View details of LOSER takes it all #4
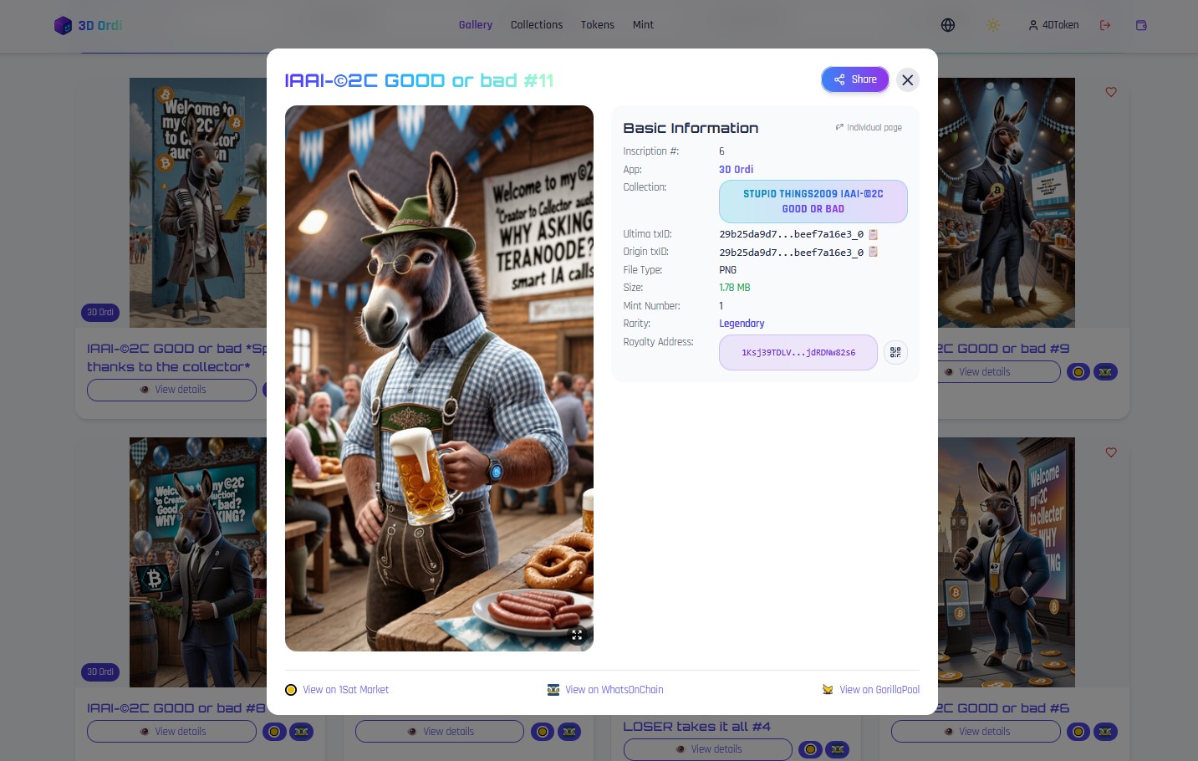 click(707, 749)
